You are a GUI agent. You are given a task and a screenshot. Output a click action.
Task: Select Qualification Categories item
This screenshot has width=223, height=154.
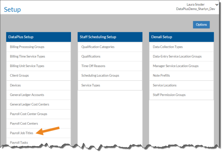[x=98, y=47]
